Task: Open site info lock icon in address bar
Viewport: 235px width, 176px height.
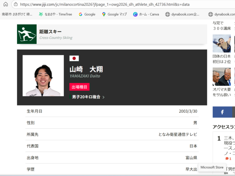Action: tap(16, 4)
